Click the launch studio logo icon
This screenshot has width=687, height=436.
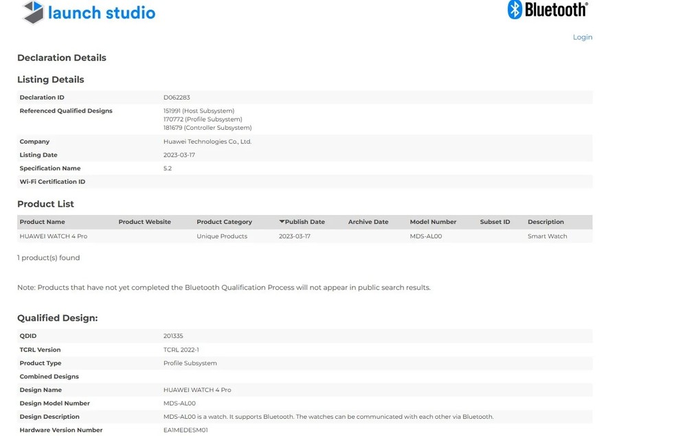[x=33, y=12]
